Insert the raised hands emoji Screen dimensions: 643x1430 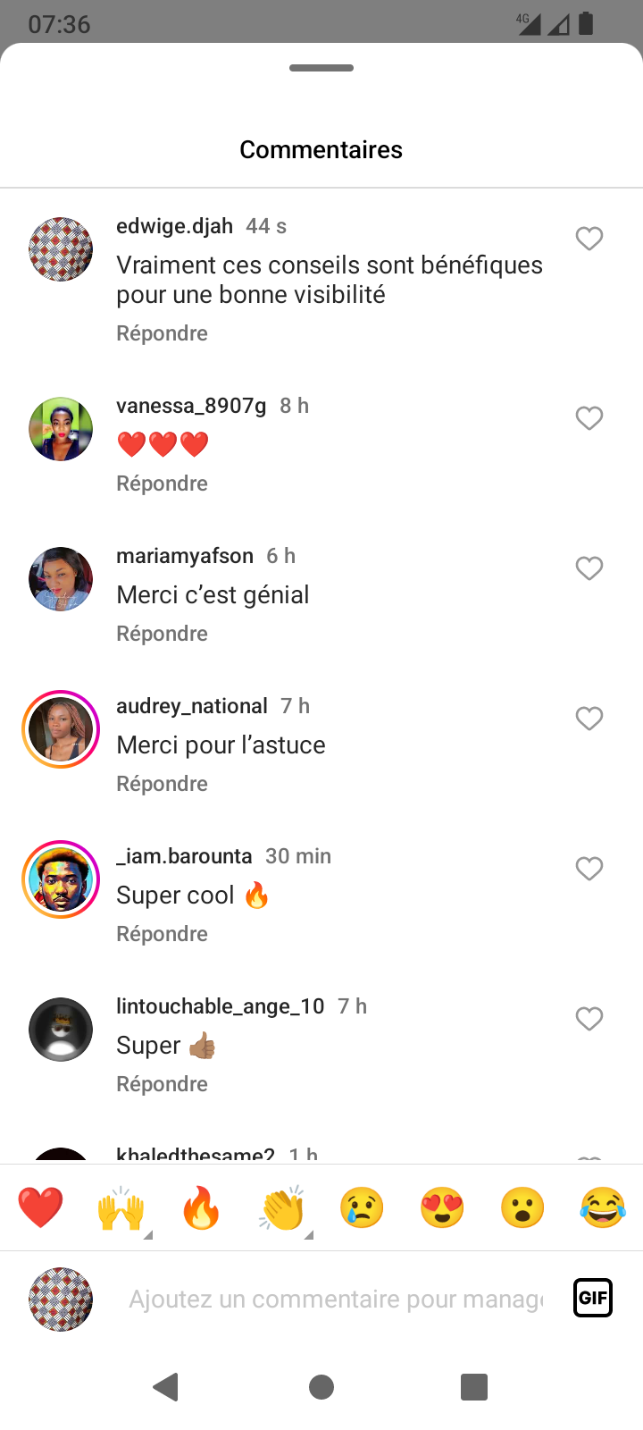coord(121,1208)
